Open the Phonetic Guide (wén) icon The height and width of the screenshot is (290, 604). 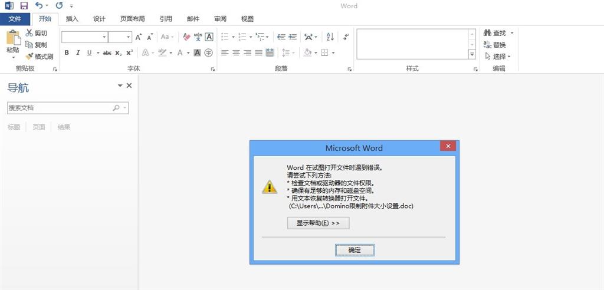pyautogui.click(x=198, y=37)
